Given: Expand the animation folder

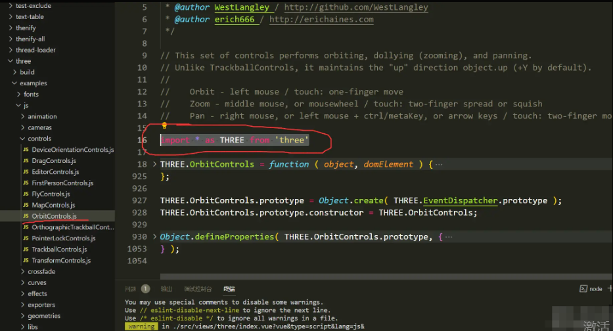Looking at the screenshot, I should click(22, 116).
